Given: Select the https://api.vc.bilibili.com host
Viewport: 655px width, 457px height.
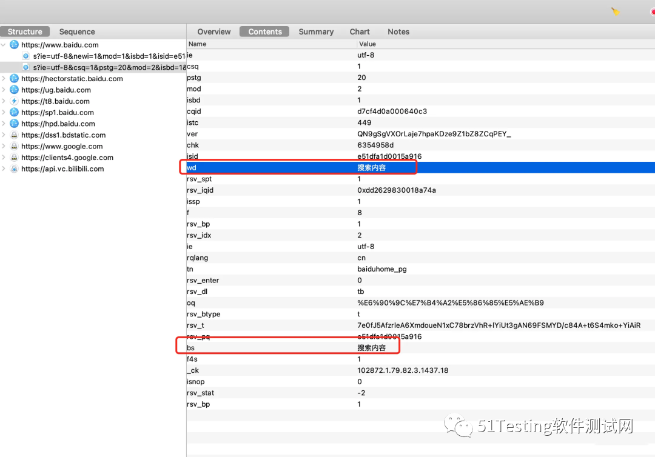Looking at the screenshot, I should point(62,168).
